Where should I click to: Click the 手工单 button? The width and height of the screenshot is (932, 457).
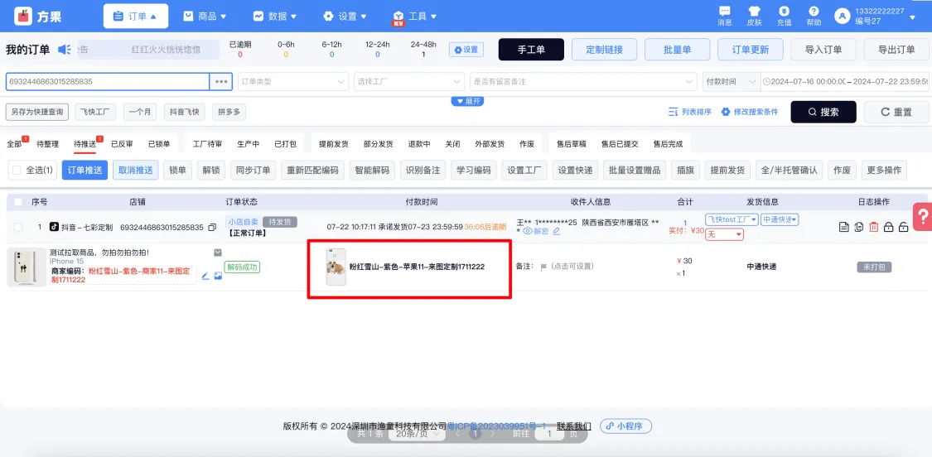pos(531,50)
